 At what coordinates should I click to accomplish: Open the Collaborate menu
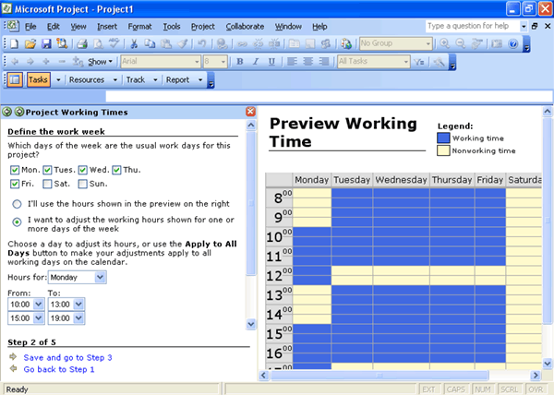(x=245, y=27)
